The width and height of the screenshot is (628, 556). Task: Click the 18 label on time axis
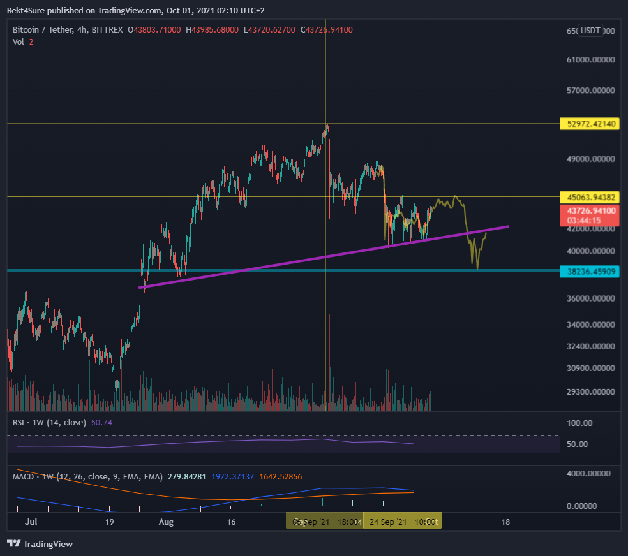(x=506, y=522)
